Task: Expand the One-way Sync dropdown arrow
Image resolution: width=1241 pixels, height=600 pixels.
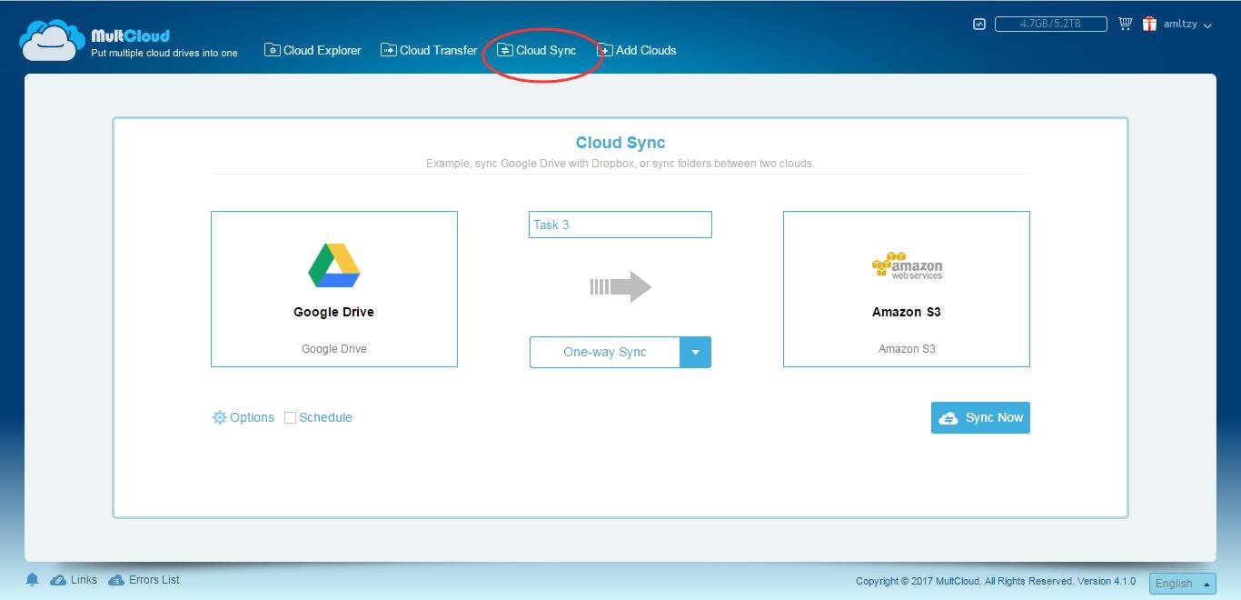Action: pos(695,352)
